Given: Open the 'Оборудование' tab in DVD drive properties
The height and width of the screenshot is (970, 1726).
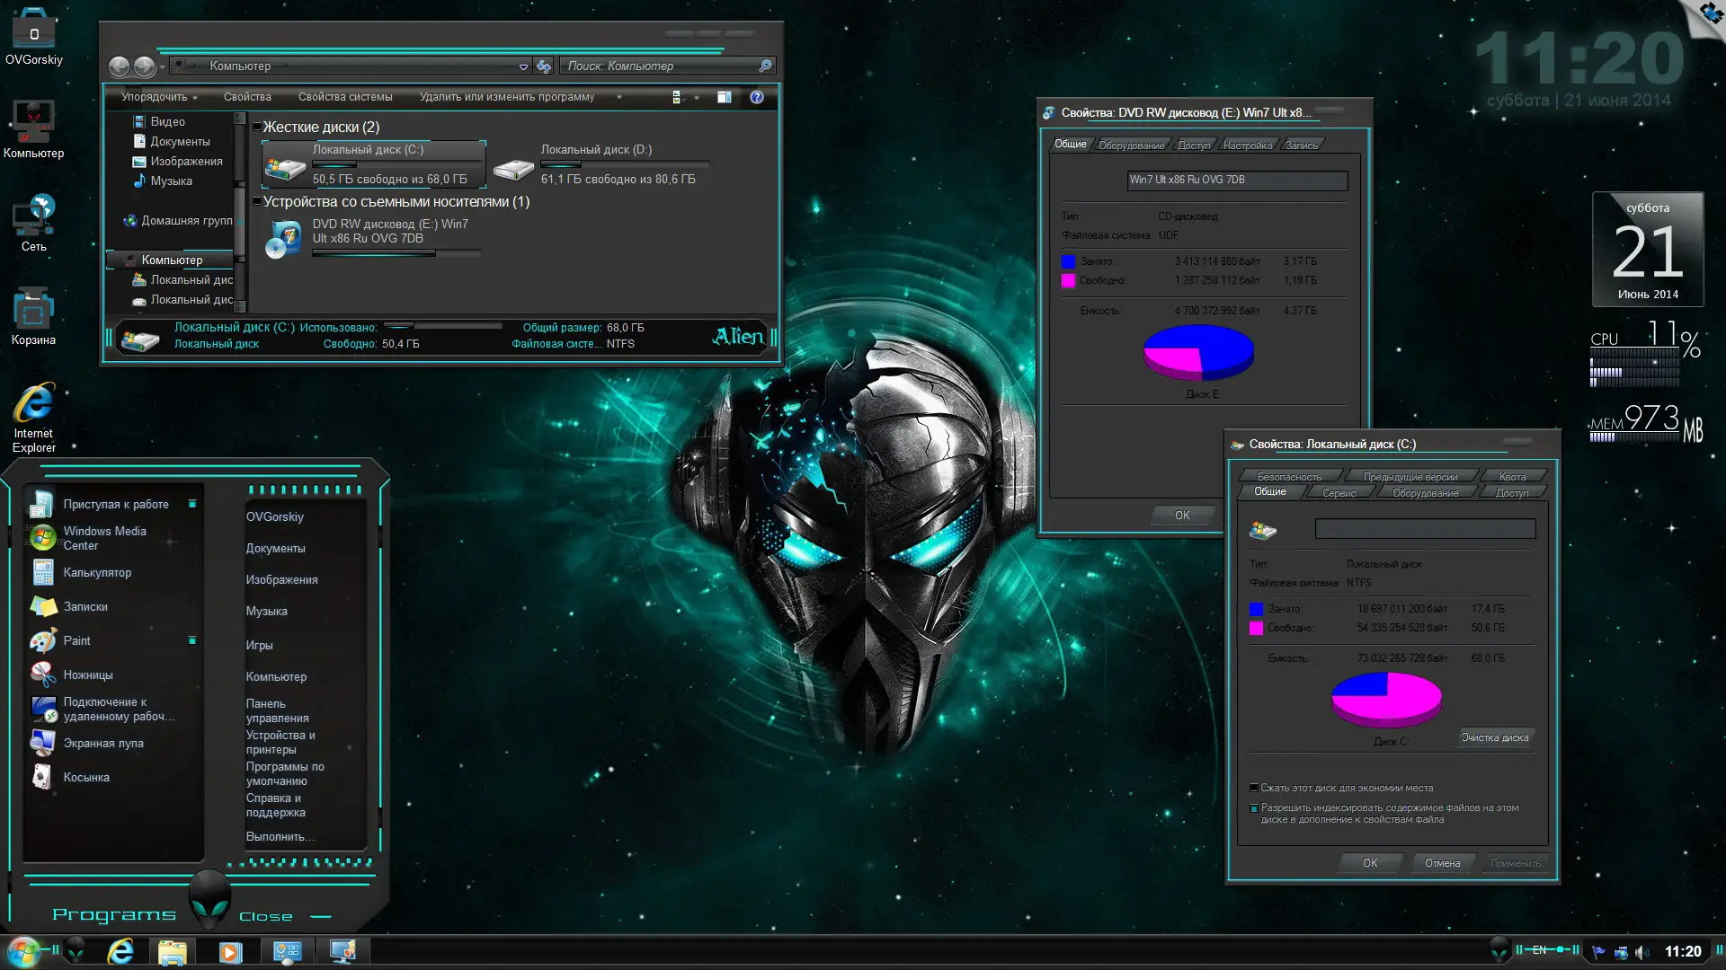Looking at the screenshot, I should pyautogui.click(x=1131, y=145).
